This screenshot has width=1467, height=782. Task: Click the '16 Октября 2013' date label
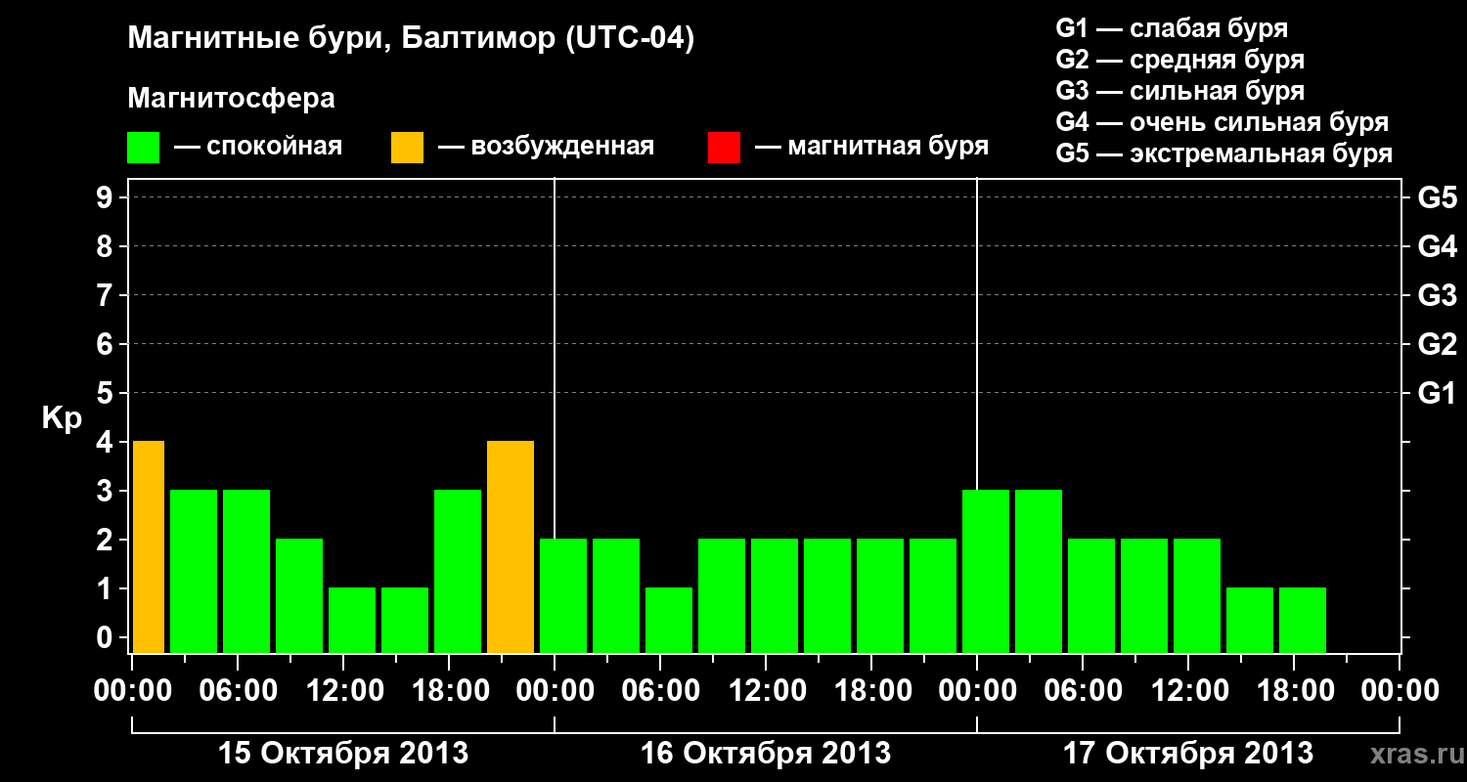point(766,754)
